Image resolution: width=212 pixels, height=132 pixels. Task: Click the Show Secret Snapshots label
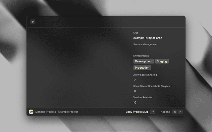[x=152, y=86]
